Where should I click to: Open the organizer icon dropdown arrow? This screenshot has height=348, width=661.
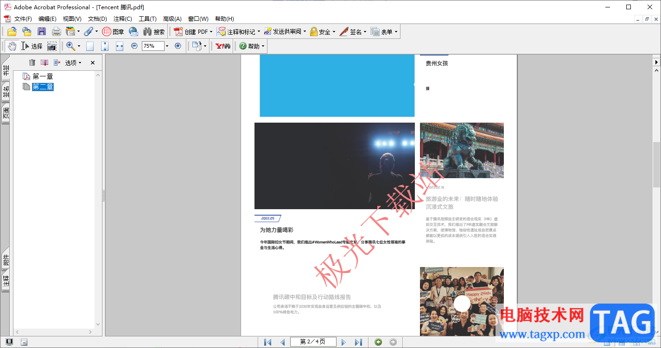pyautogui.click(x=78, y=32)
